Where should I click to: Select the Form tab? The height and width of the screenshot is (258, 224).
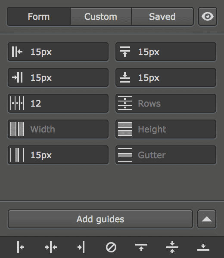click(x=39, y=16)
